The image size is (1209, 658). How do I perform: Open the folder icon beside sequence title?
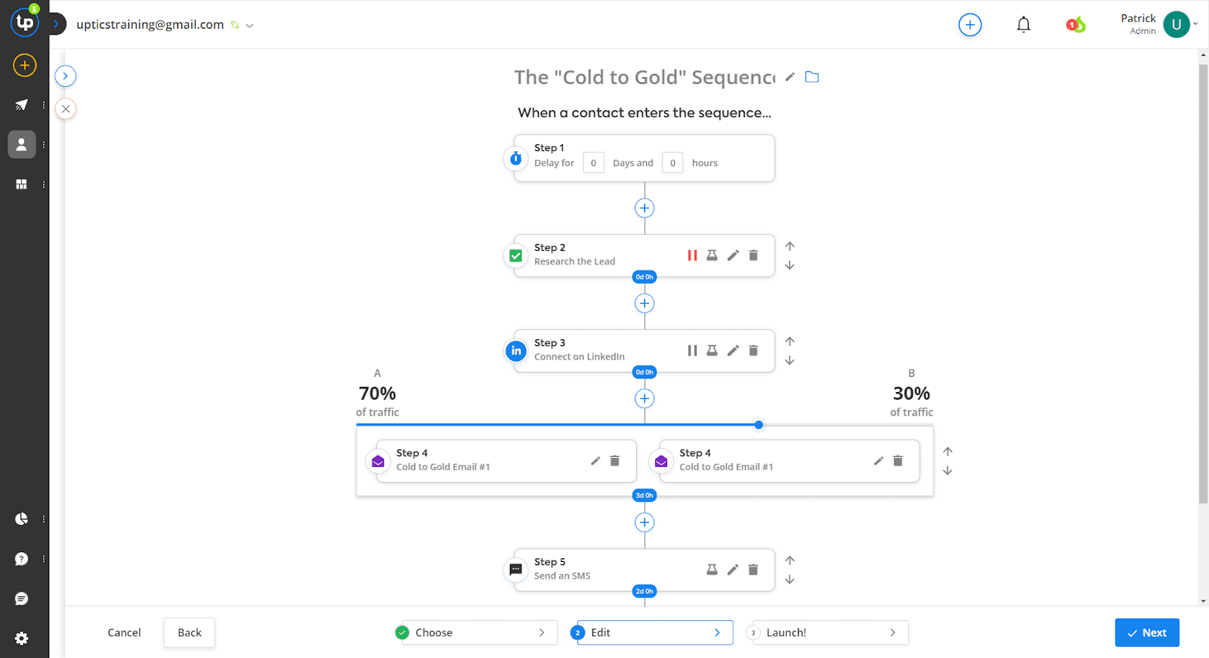(x=812, y=77)
